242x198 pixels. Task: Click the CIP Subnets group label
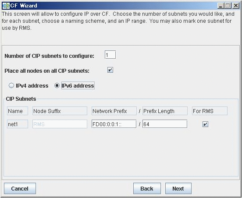[x=21, y=99]
